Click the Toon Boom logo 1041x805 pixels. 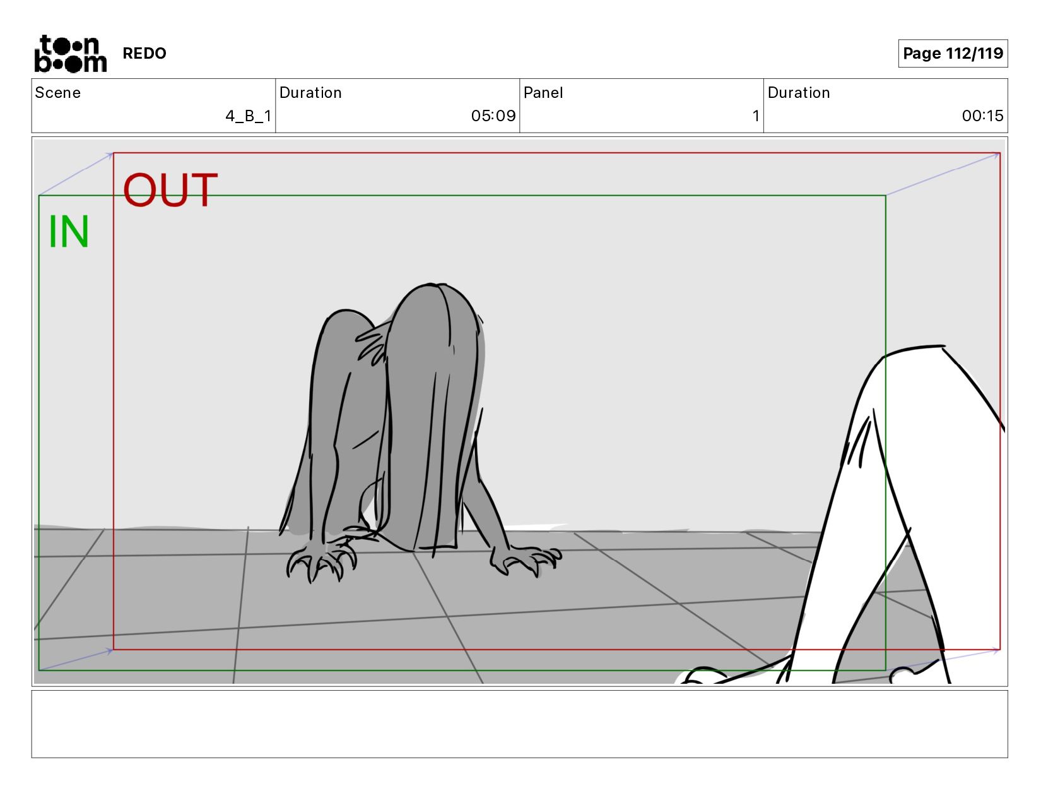click(x=70, y=54)
